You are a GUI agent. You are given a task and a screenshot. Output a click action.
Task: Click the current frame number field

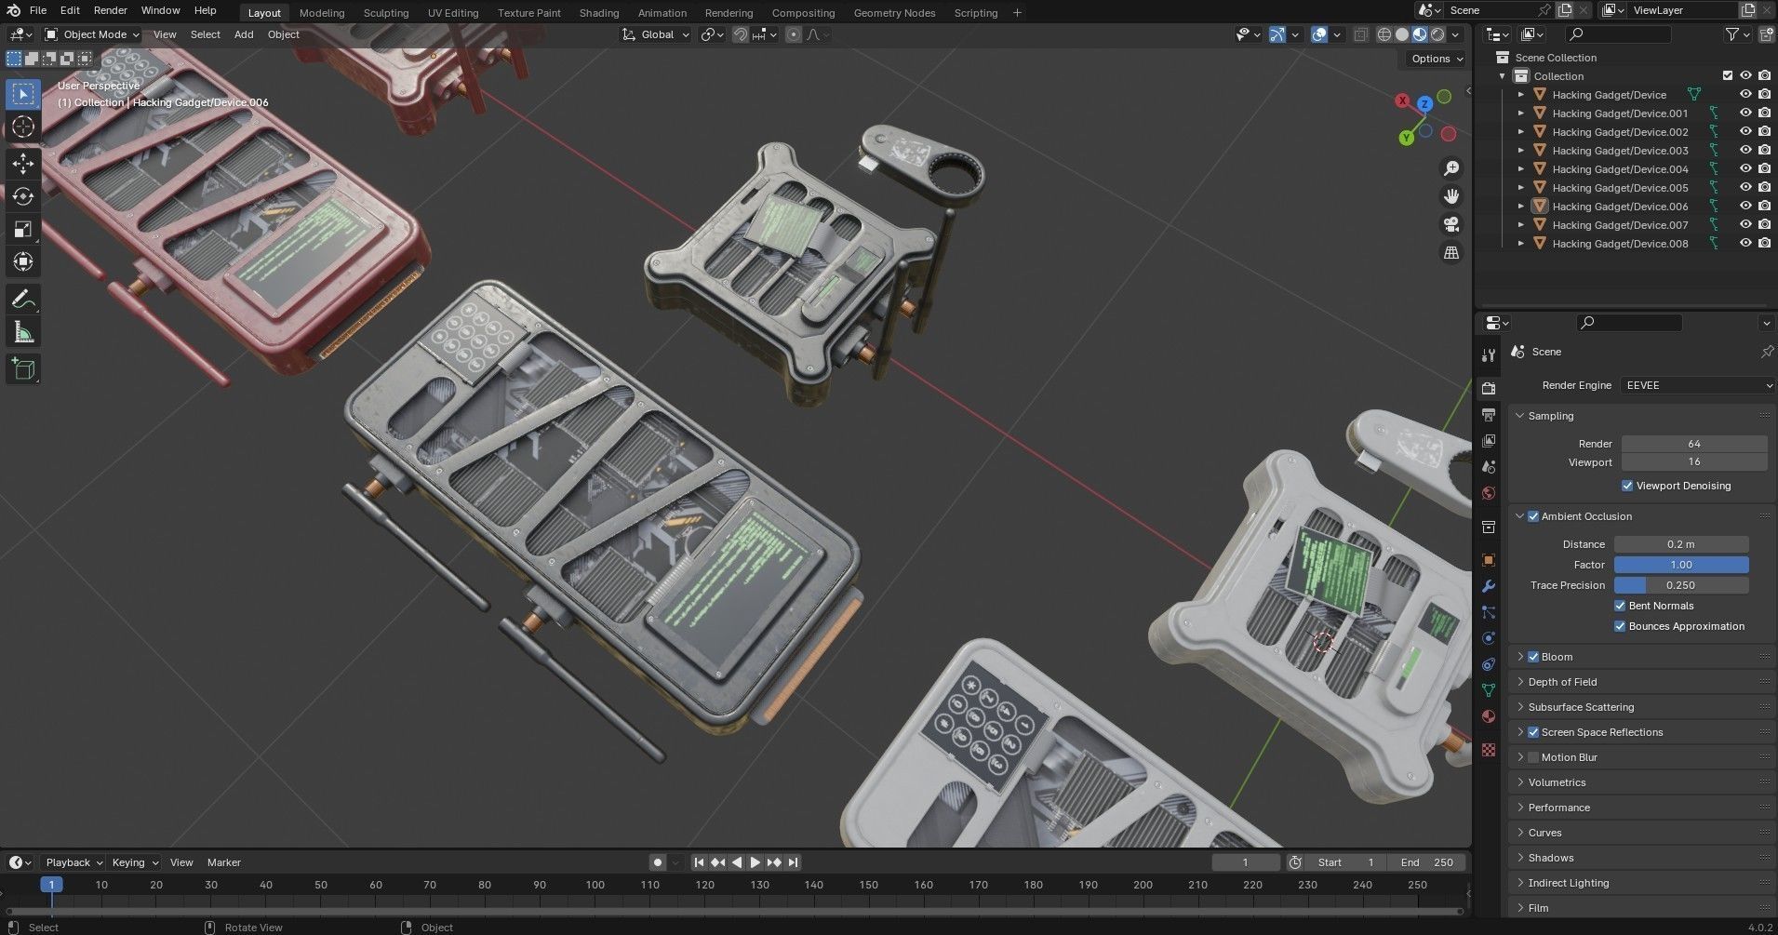tap(1246, 862)
